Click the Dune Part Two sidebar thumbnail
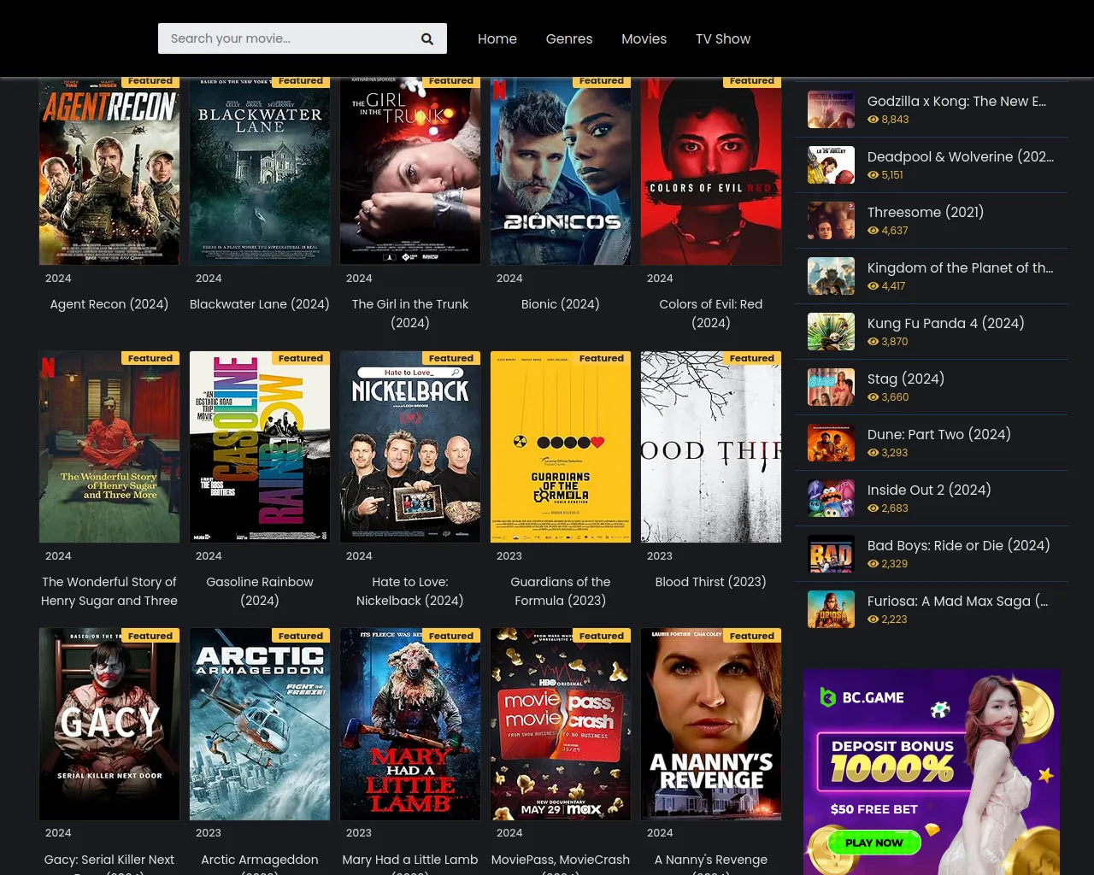1094x875 pixels. (831, 443)
